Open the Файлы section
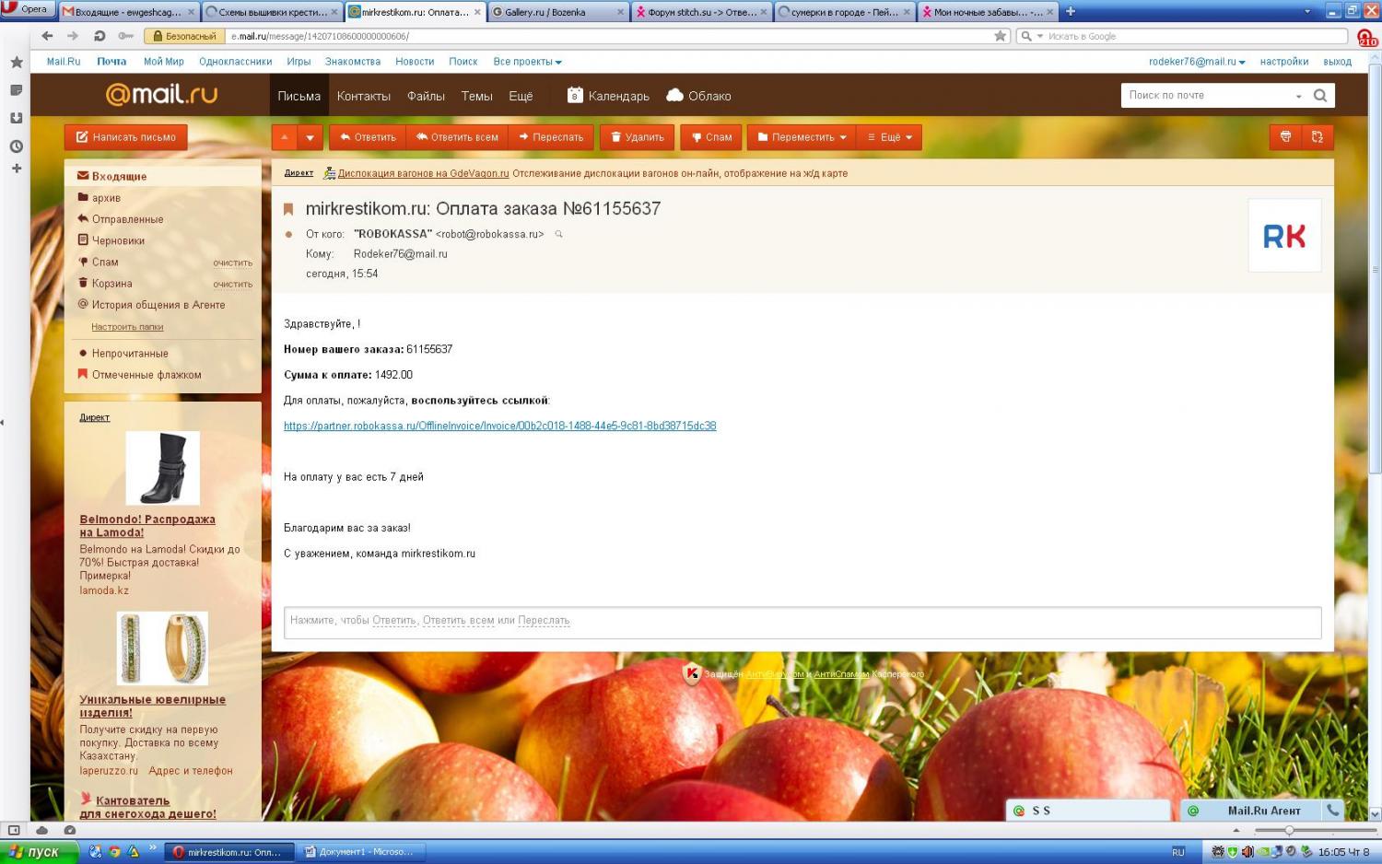The image size is (1382, 864). [426, 96]
